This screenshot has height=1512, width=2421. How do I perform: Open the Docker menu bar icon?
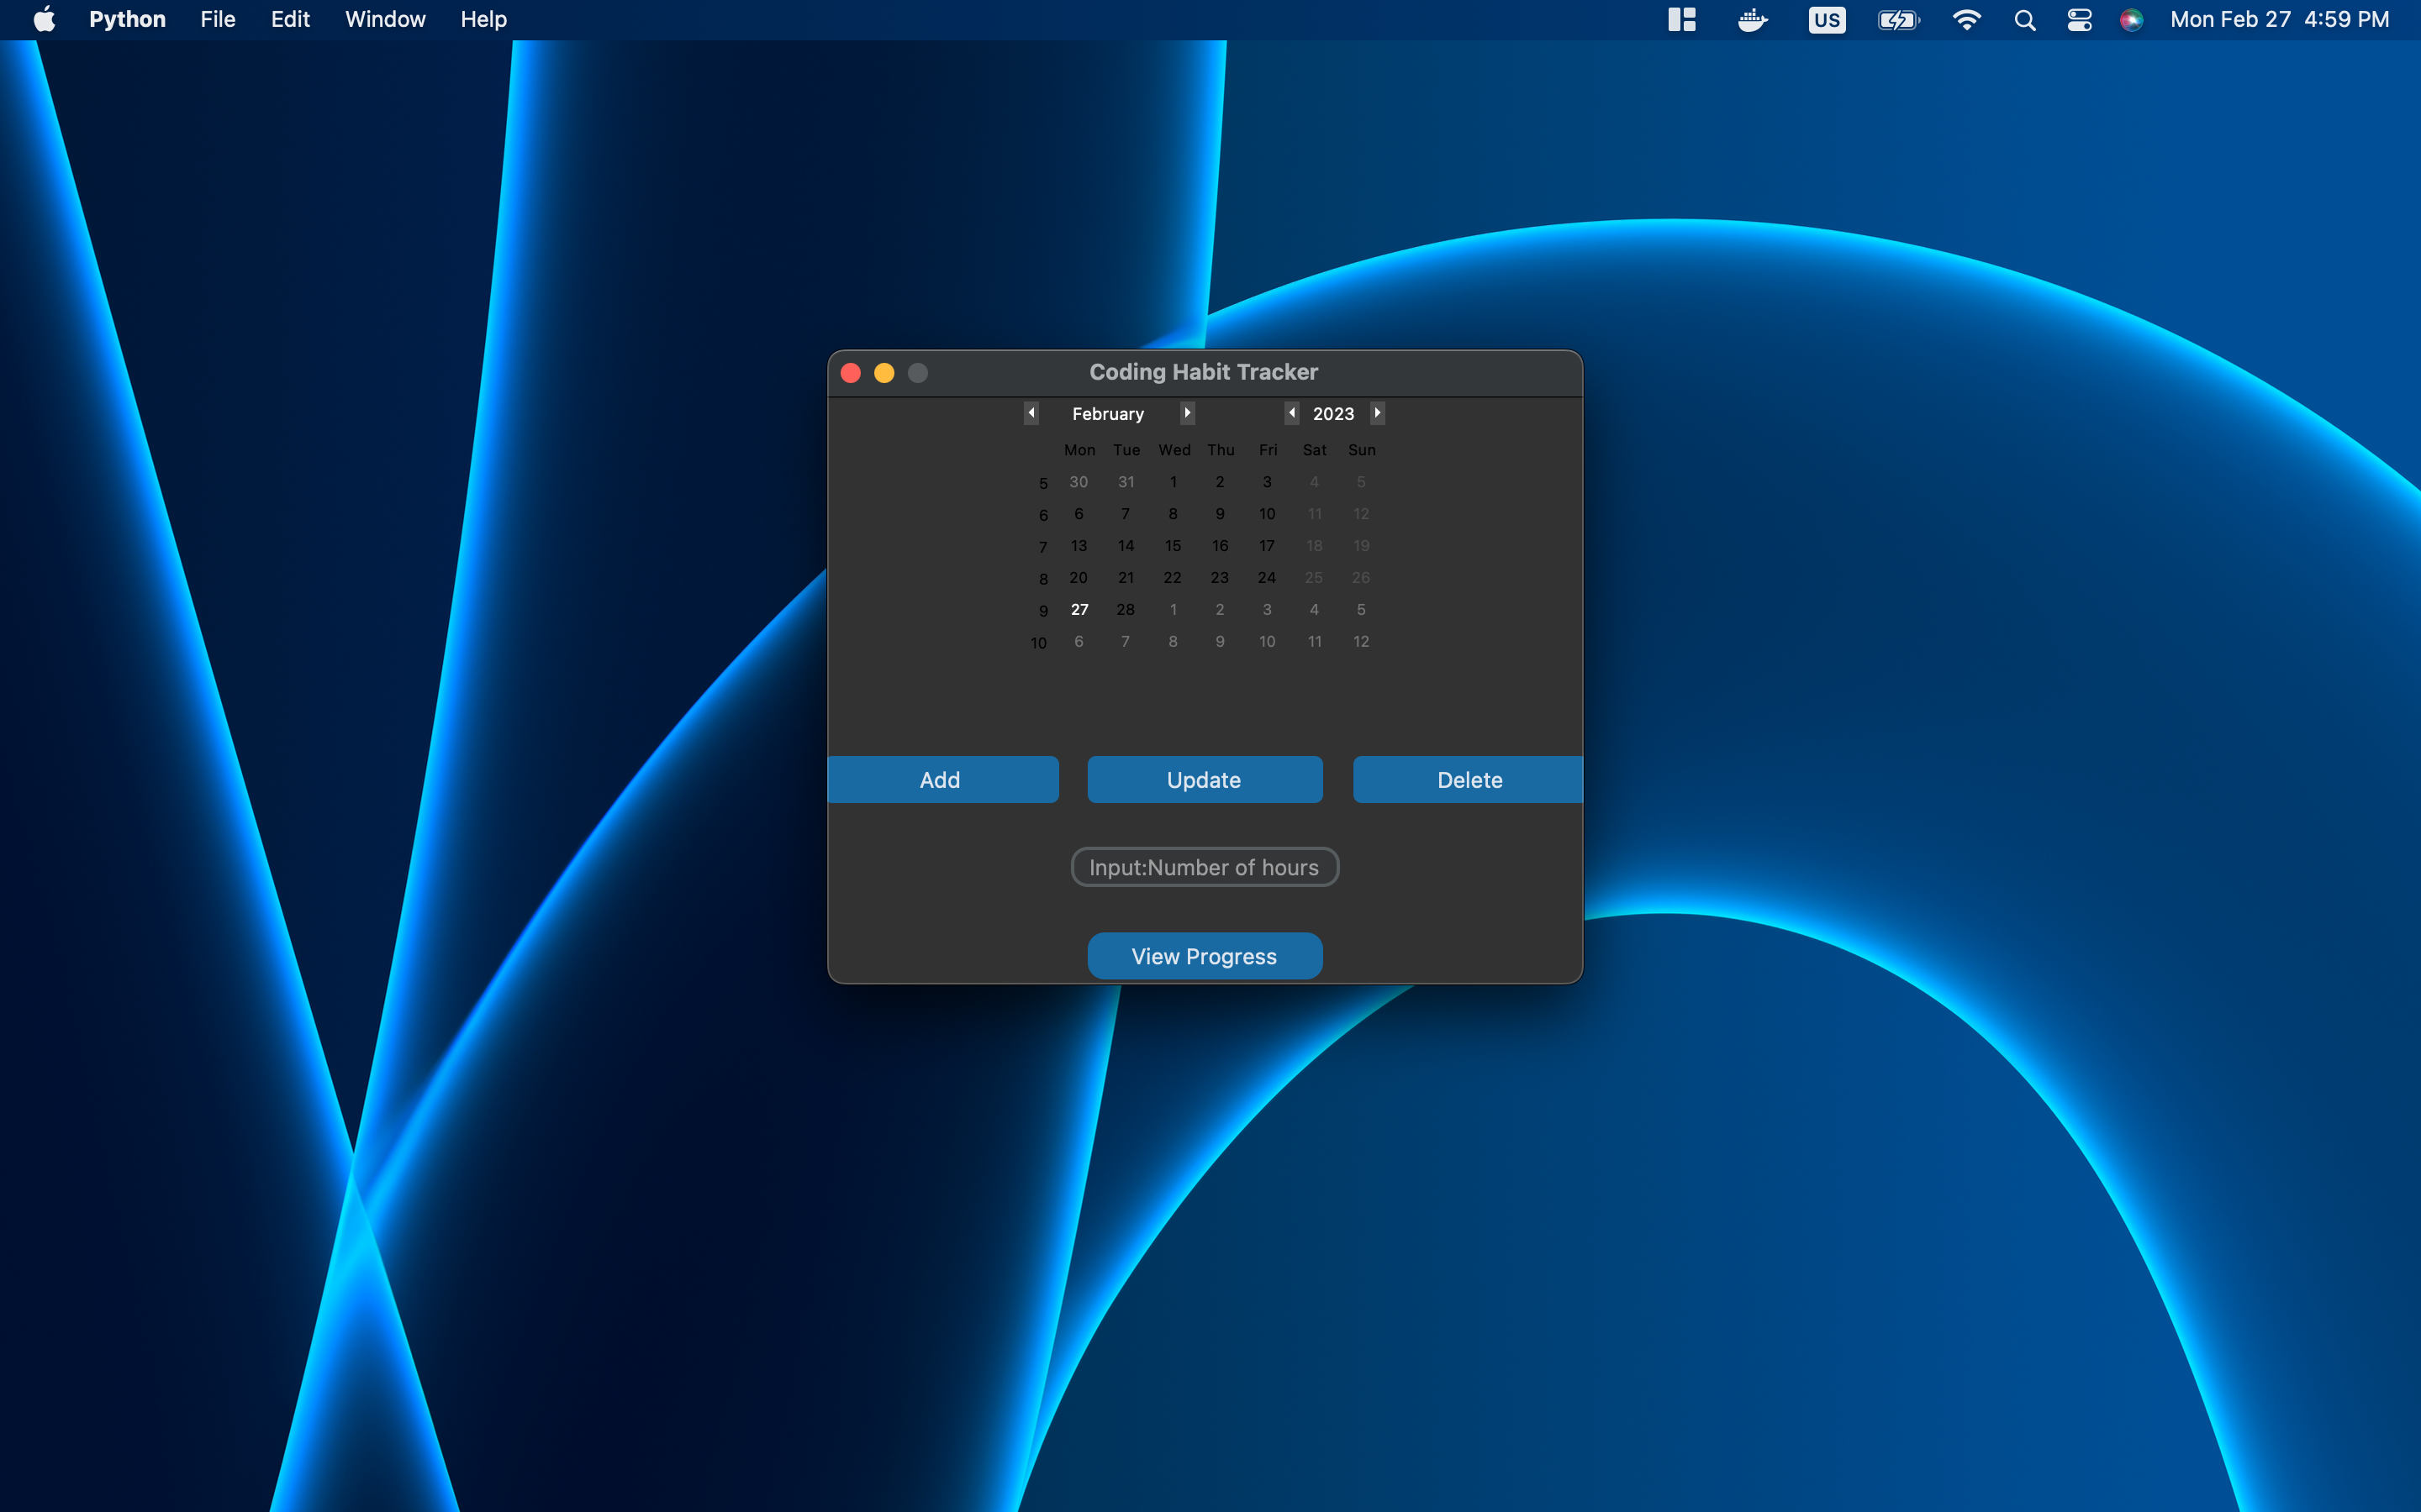point(1753,20)
